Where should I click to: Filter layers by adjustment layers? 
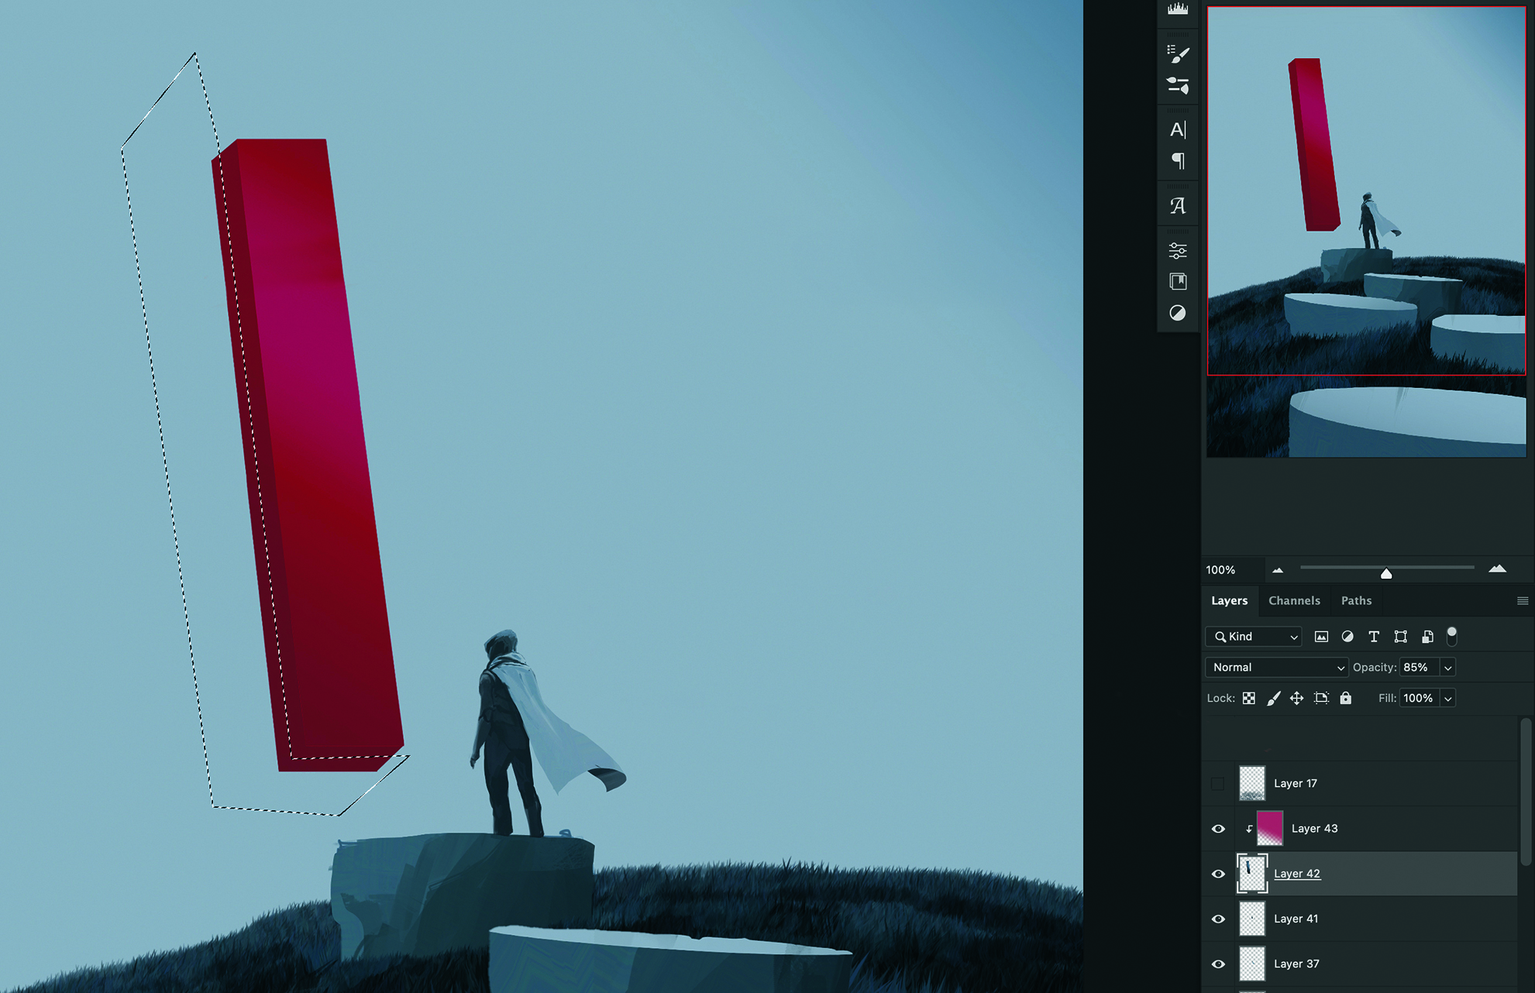coord(1347,637)
